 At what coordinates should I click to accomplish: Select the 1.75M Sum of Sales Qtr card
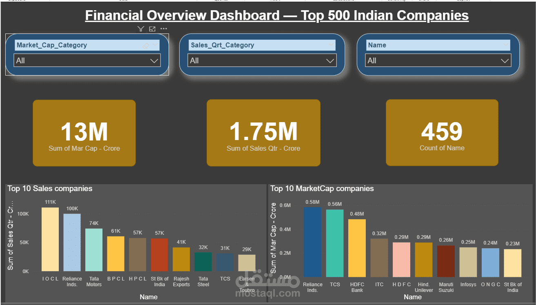click(263, 133)
